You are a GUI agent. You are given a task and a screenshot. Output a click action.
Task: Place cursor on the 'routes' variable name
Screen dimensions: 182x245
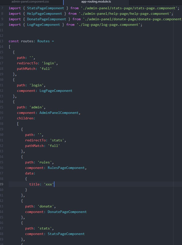[x=27, y=41]
